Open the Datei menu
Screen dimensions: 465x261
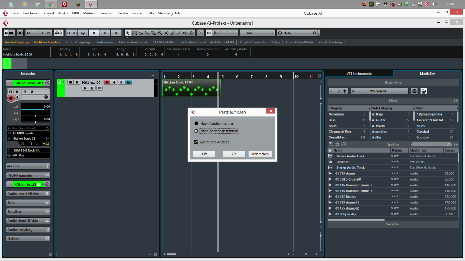coord(15,13)
